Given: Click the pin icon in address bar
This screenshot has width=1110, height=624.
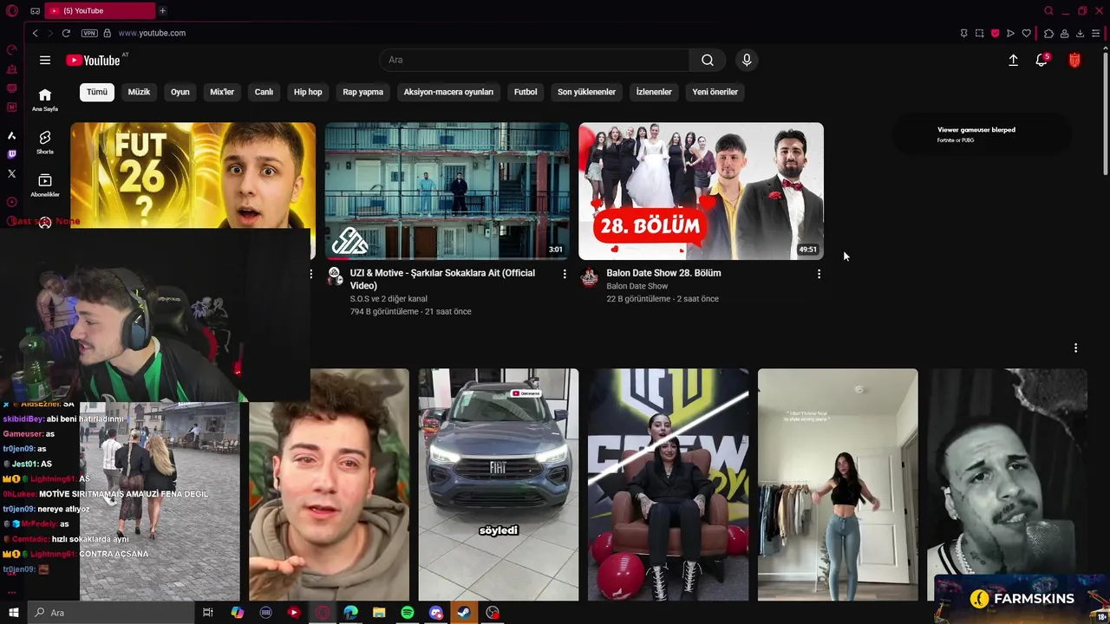Looking at the screenshot, I should 963,33.
